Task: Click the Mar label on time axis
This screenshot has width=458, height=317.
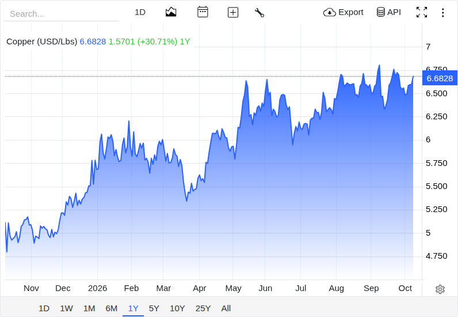Action: (x=163, y=288)
